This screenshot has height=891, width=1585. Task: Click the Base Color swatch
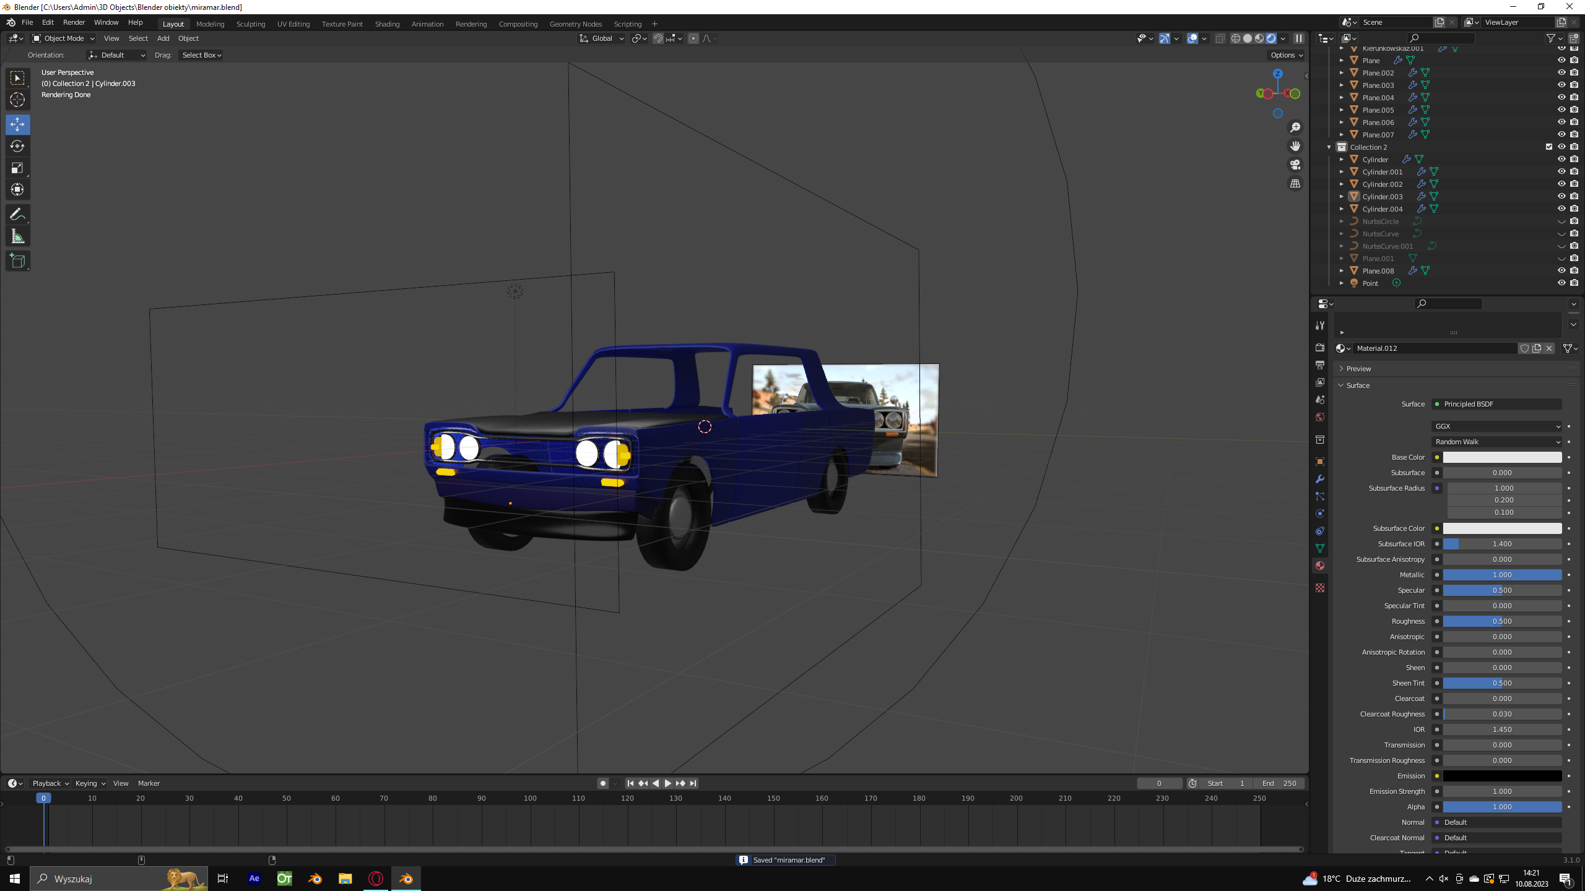(x=1502, y=457)
